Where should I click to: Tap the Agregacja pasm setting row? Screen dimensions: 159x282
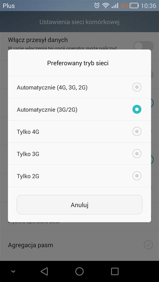click(79, 245)
